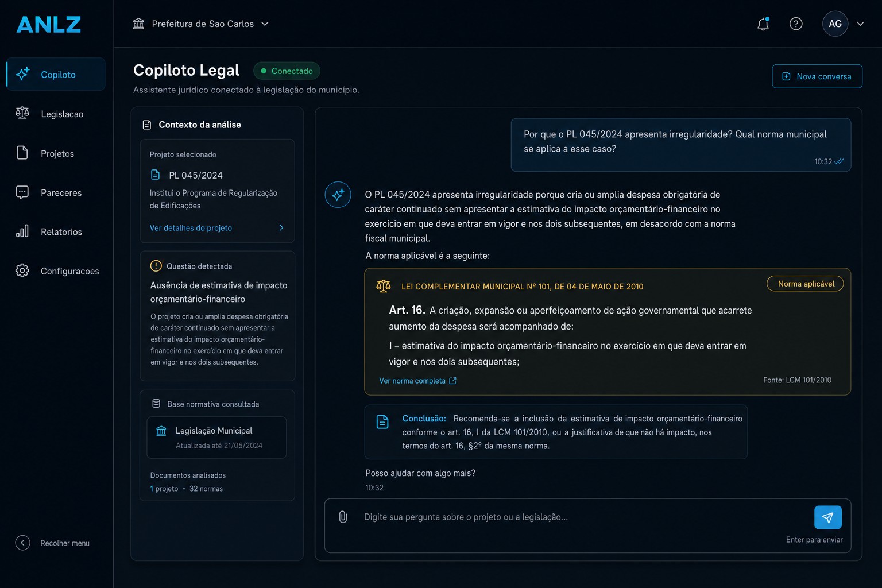Open Configuracoes in the sidebar
This screenshot has height=588, width=882.
(x=56, y=270)
